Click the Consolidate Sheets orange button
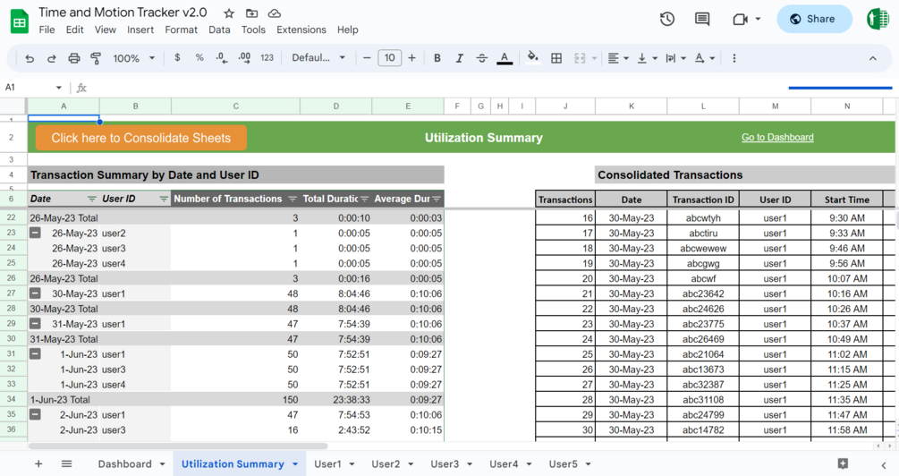Image resolution: width=899 pixels, height=476 pixels. click(141, 138)
